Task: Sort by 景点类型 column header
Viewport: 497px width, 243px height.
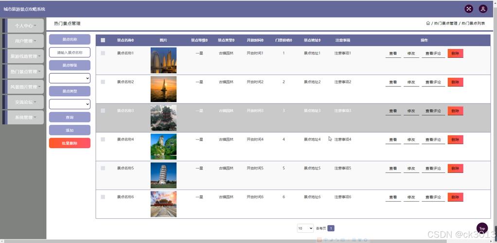Action: [226, 40]
